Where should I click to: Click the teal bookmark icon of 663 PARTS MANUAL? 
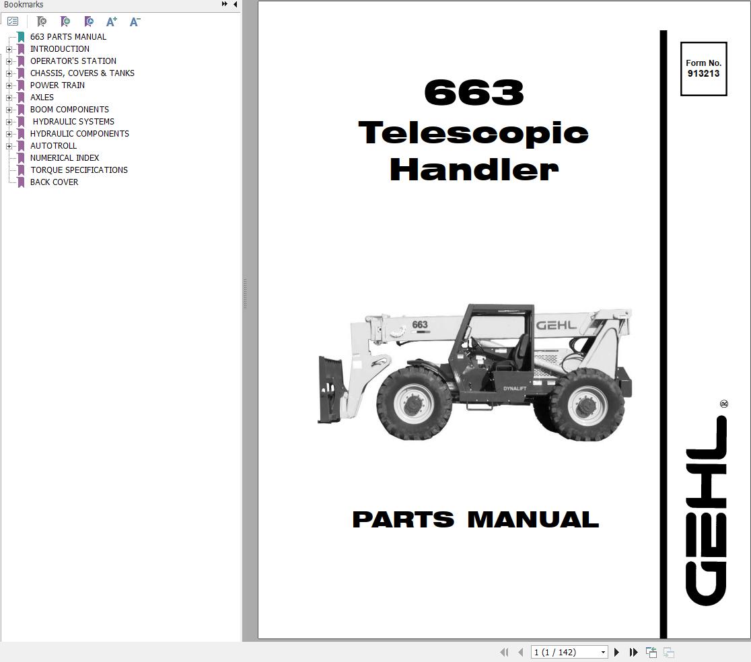pos(21,37)
